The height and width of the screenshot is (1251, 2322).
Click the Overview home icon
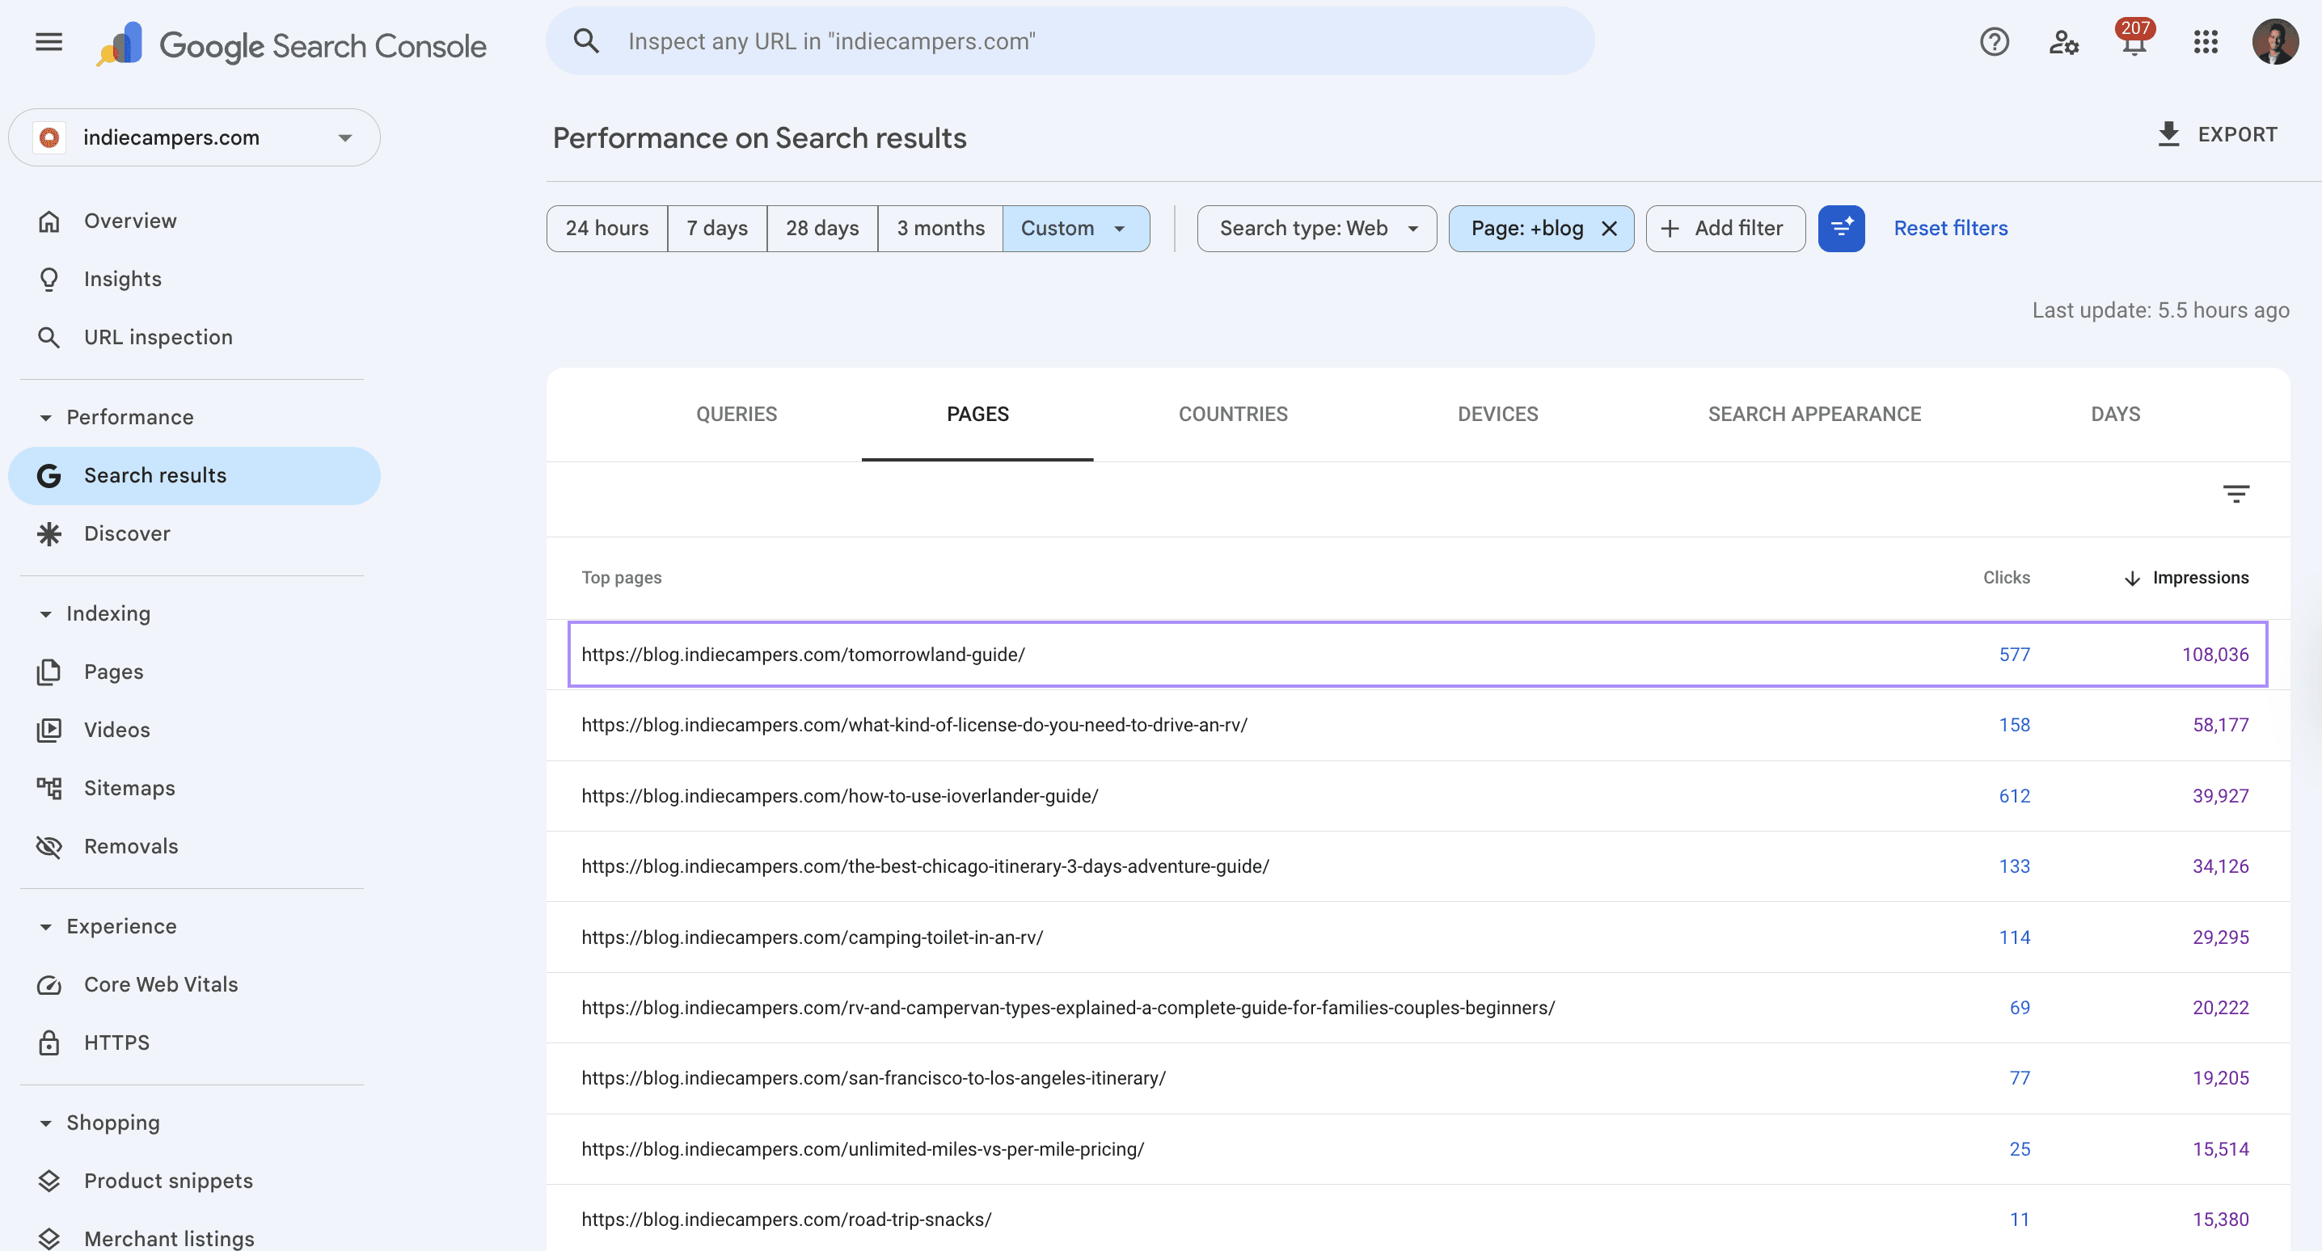click(x=49, y=221)
